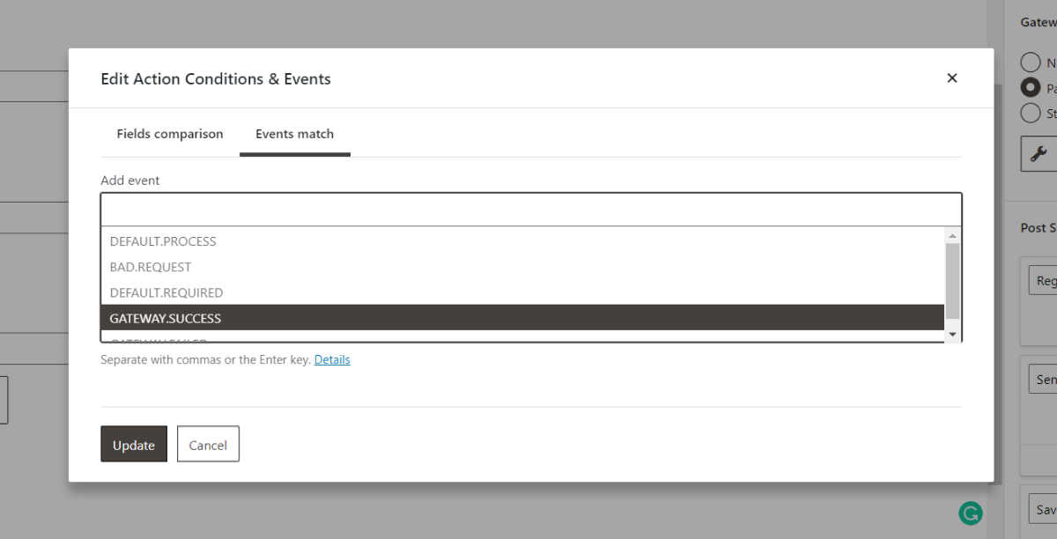Click the Cancel button

[208, 444]
